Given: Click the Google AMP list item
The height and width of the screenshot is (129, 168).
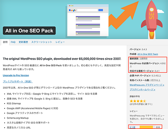Looking at the screenshot, I should pos(33,108).
